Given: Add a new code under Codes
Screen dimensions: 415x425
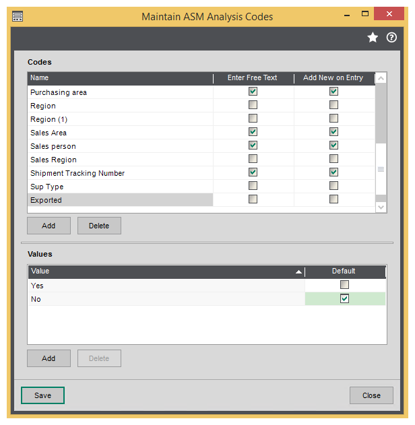Looking at the screenshot, I should point(49,226).
